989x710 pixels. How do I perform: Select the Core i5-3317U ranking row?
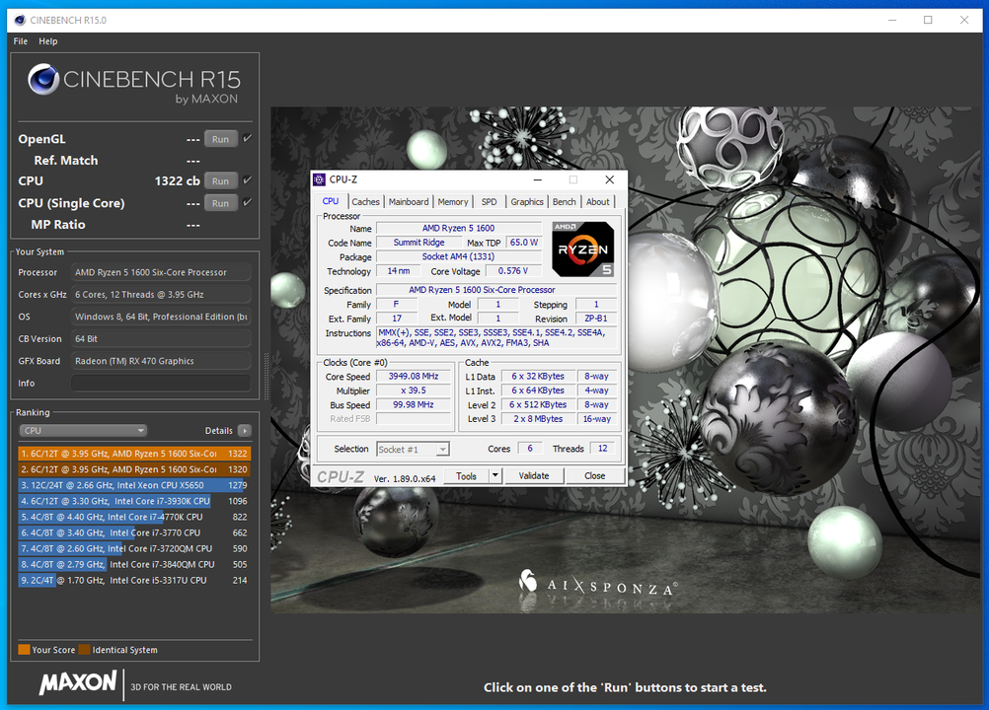134,580
